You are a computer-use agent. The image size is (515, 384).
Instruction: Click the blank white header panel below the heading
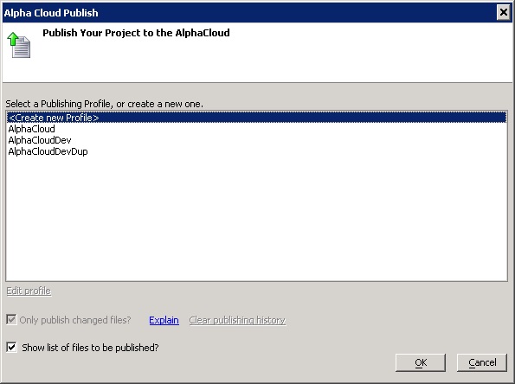(263, 64)
